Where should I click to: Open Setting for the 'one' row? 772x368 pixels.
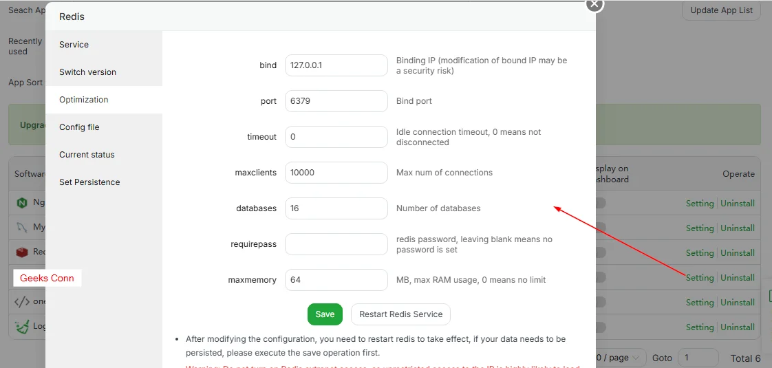pyautogui.click(x=700, y=303)
